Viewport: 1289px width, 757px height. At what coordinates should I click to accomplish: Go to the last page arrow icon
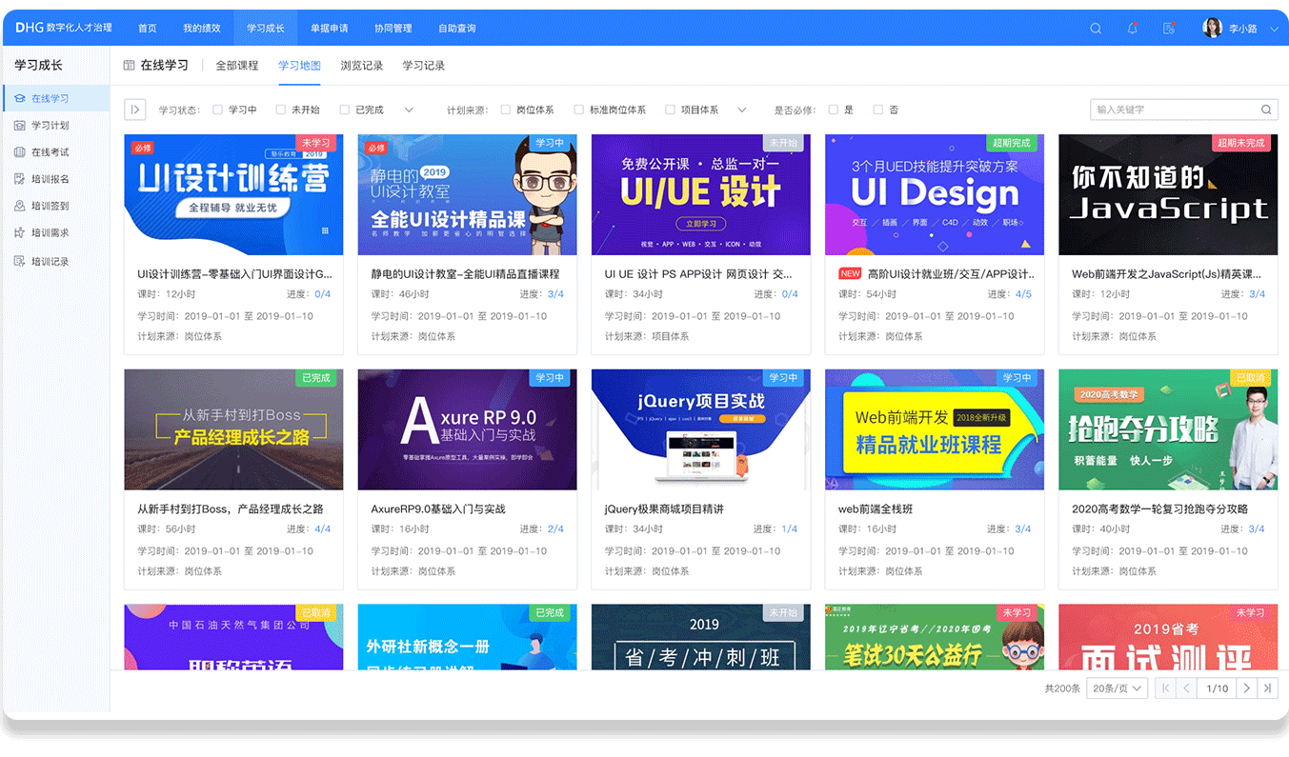pos(1267,687)
